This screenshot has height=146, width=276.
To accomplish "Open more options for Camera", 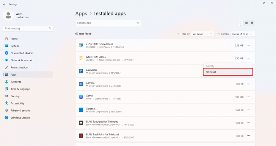I will point(249,84).
